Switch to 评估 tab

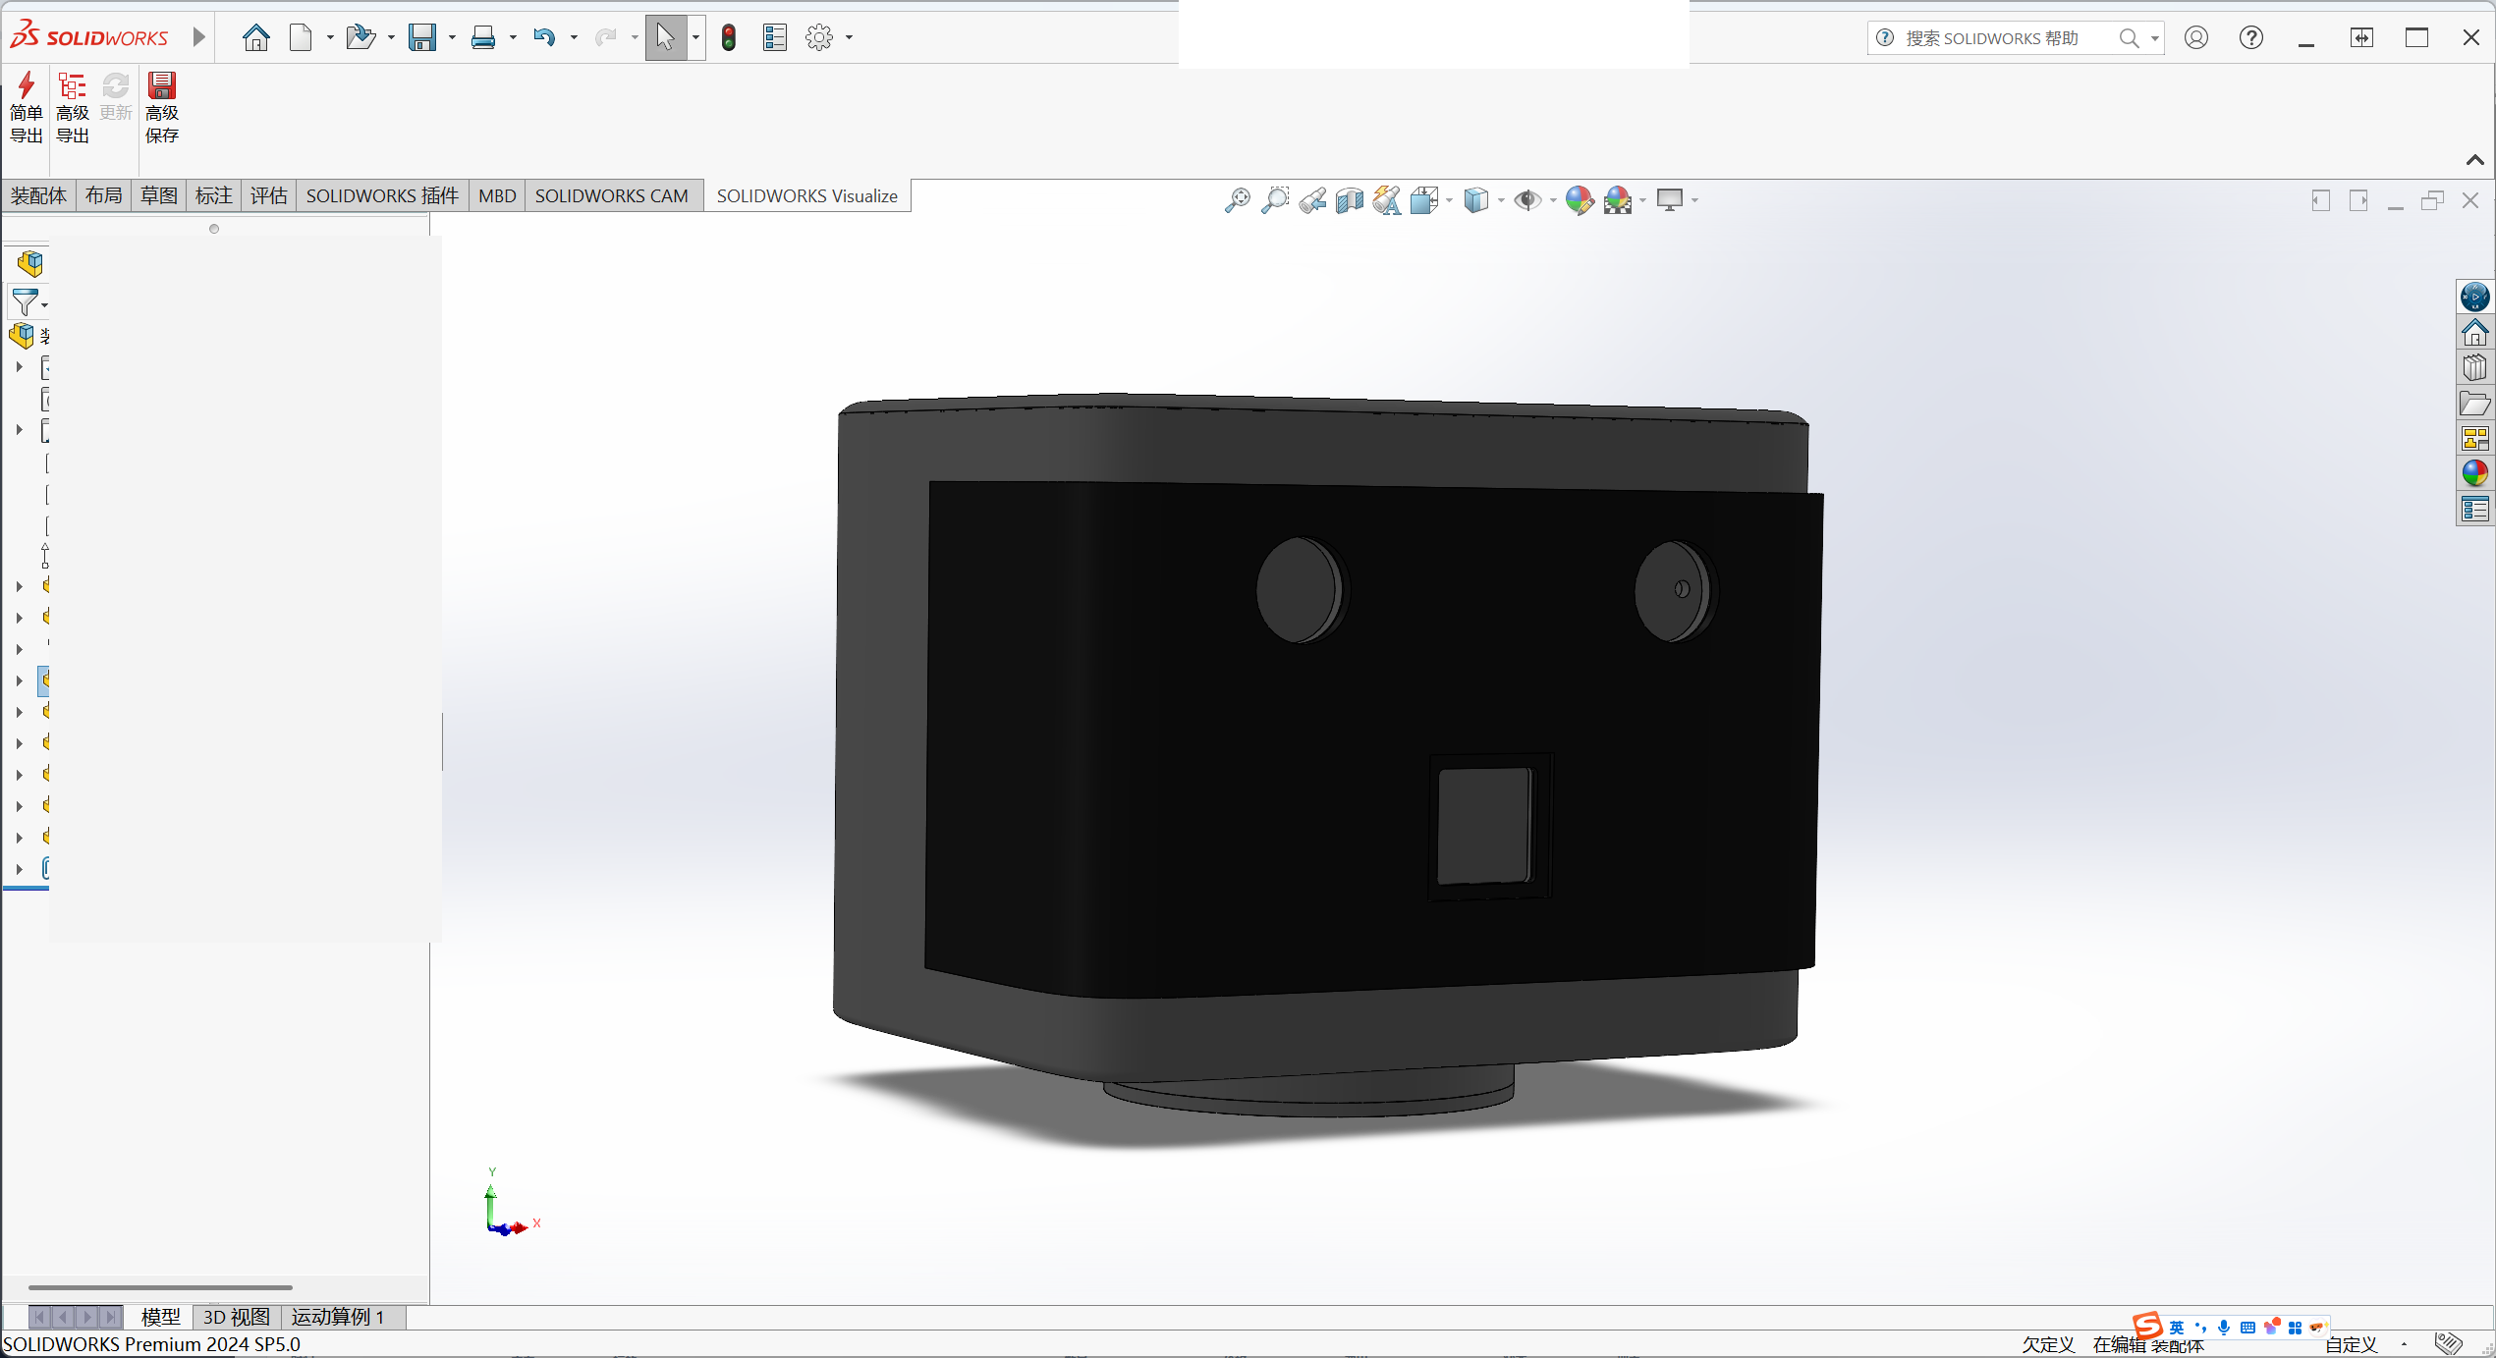coord(269,195)
